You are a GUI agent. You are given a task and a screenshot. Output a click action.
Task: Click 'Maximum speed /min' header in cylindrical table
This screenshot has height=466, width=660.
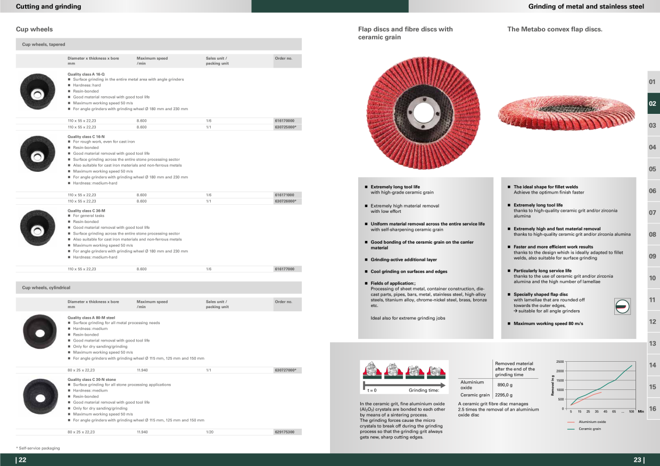(x=152, y=304)
